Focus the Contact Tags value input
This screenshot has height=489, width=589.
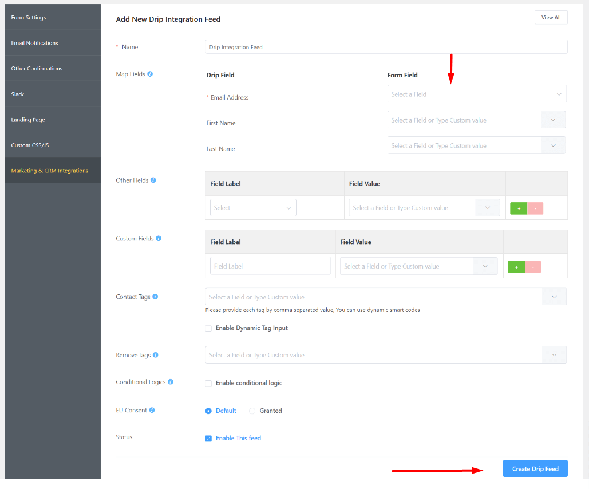[x=374, y=297]
